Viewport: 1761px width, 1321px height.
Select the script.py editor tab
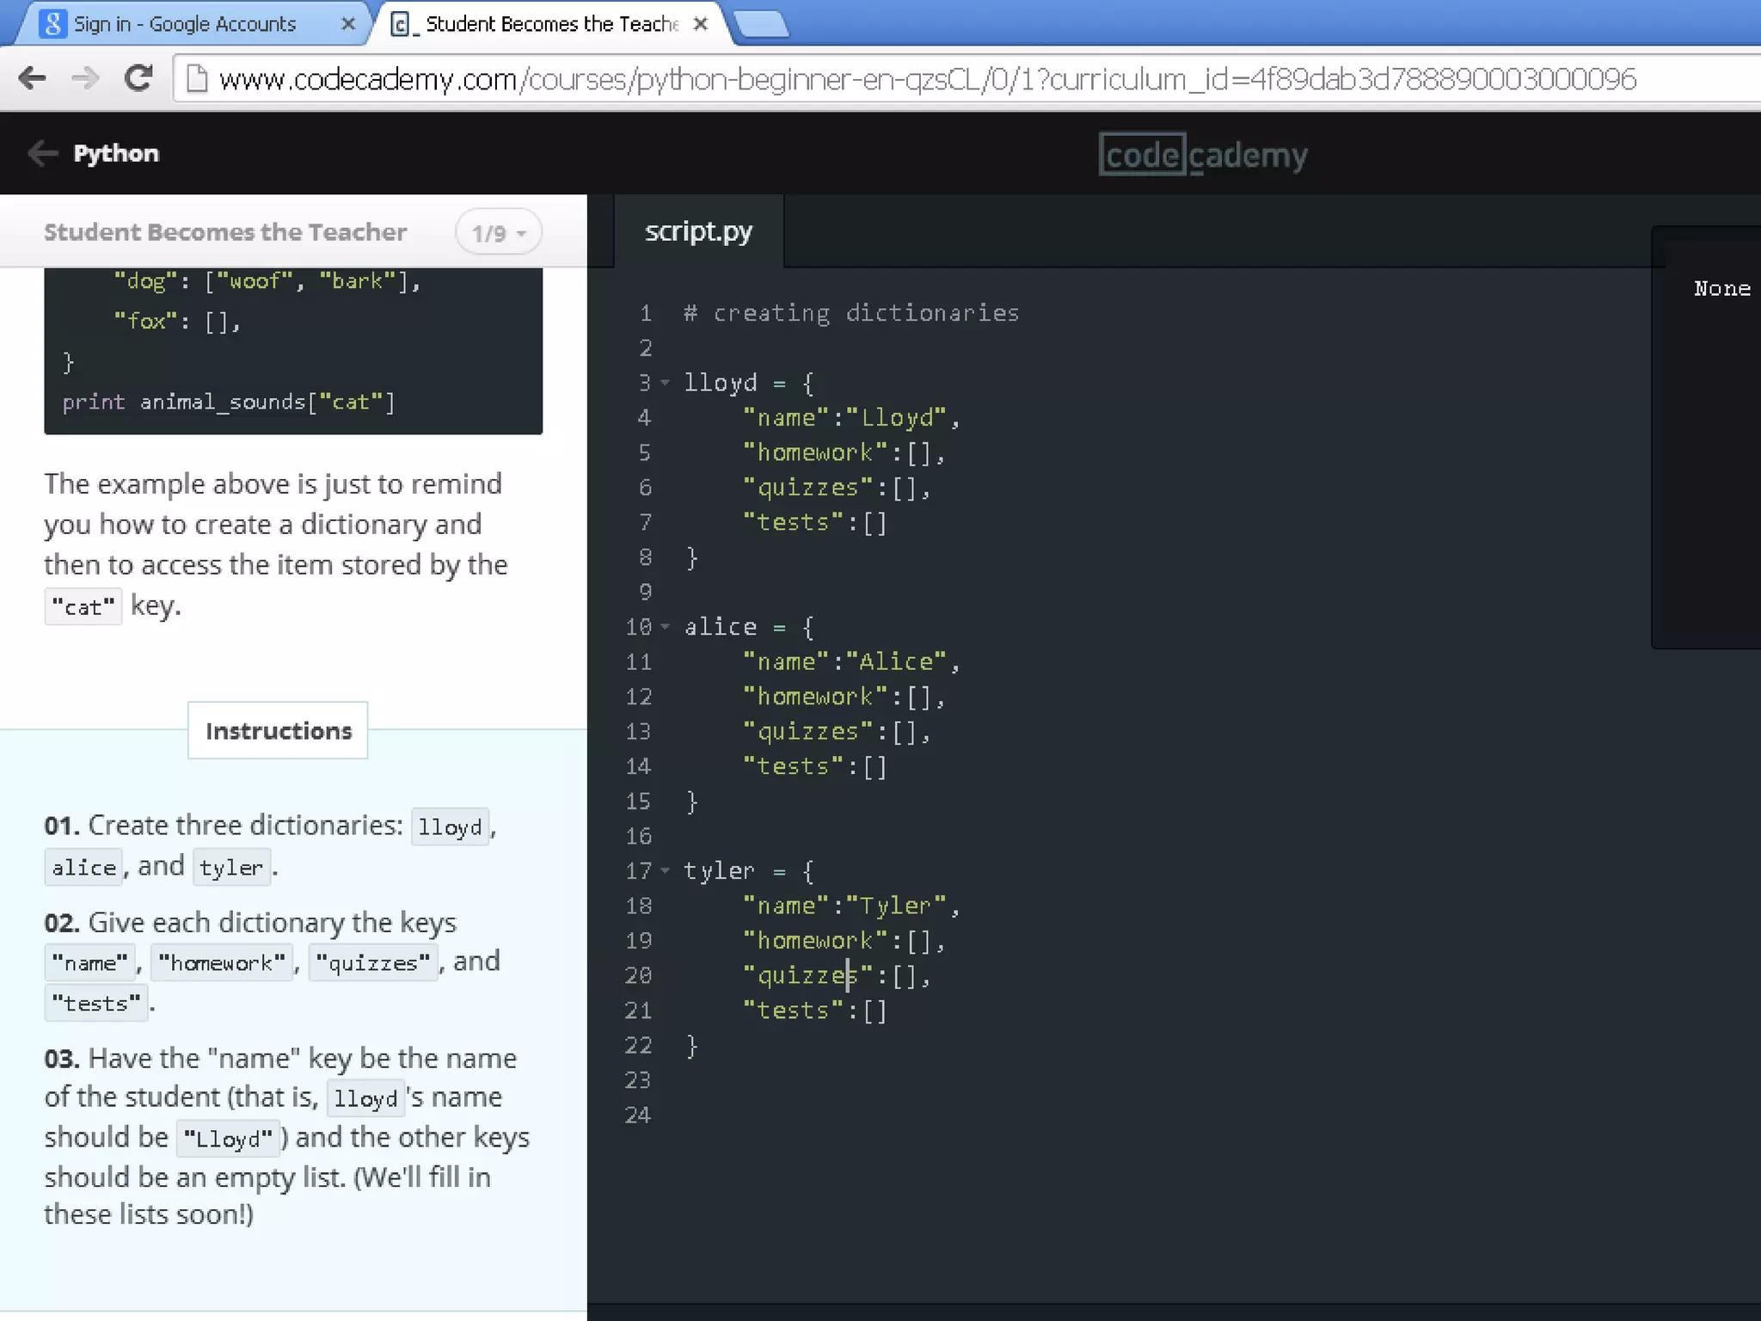[x=698, y=231]
